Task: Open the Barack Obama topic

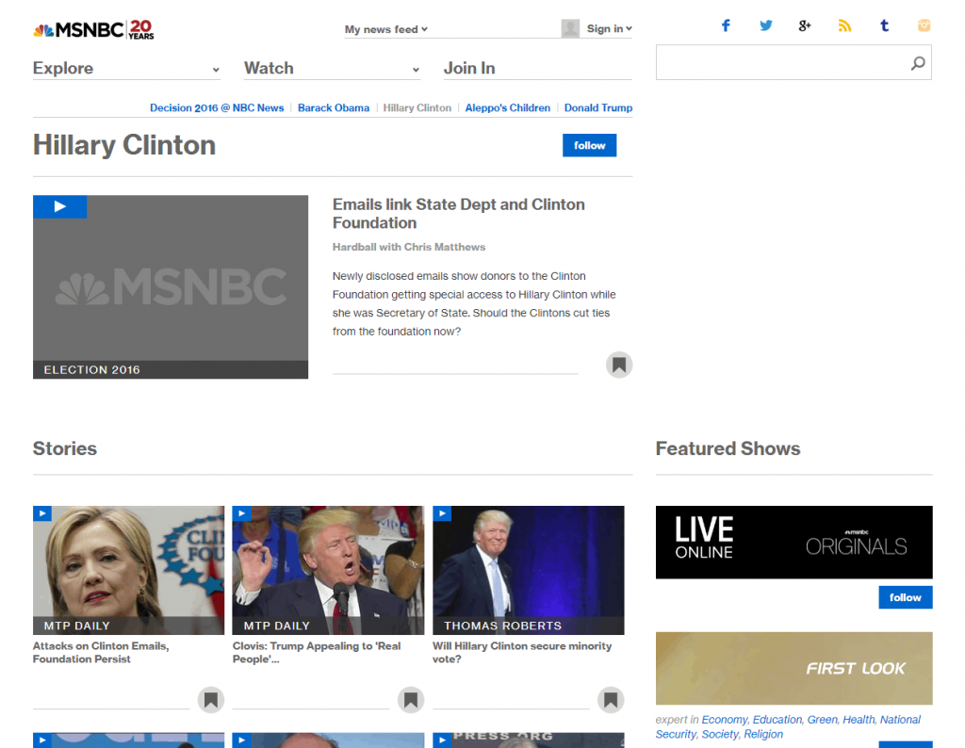Action: click(x=334, y=107)
